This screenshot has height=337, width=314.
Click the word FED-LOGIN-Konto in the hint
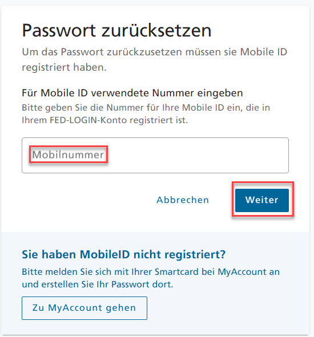[x=88, y=120]
